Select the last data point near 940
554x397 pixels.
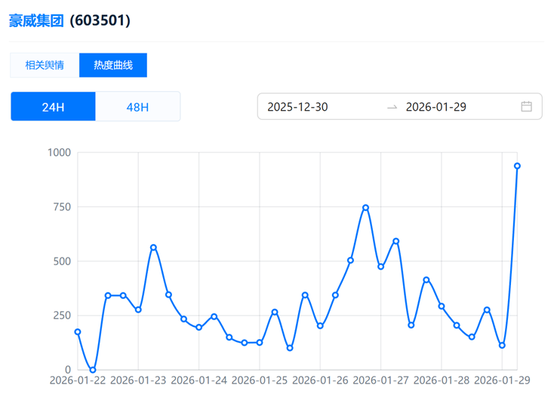pos(517,166)
